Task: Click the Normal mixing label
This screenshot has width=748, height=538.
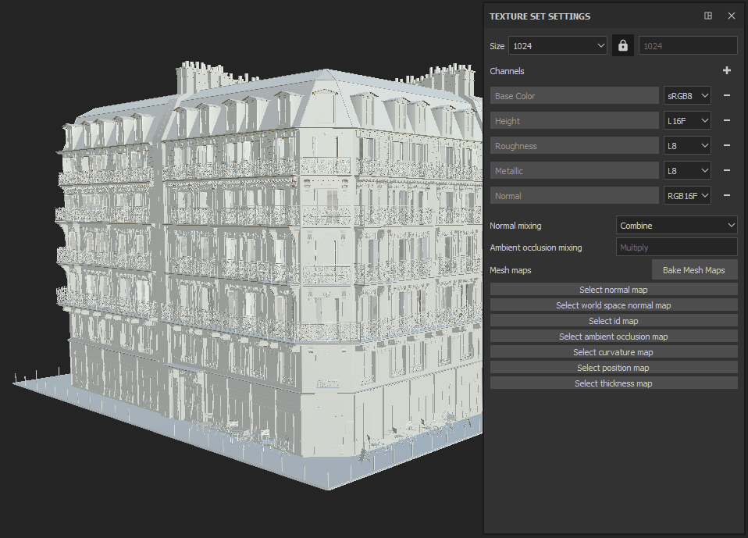Action: point(515,226)
